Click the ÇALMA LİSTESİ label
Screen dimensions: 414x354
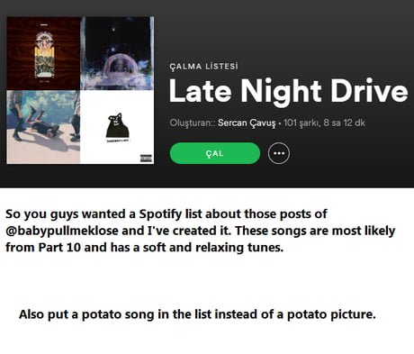tap(203, 67)
